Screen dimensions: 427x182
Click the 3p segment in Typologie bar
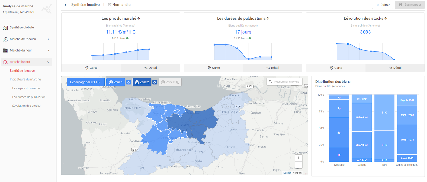[339, 108]
